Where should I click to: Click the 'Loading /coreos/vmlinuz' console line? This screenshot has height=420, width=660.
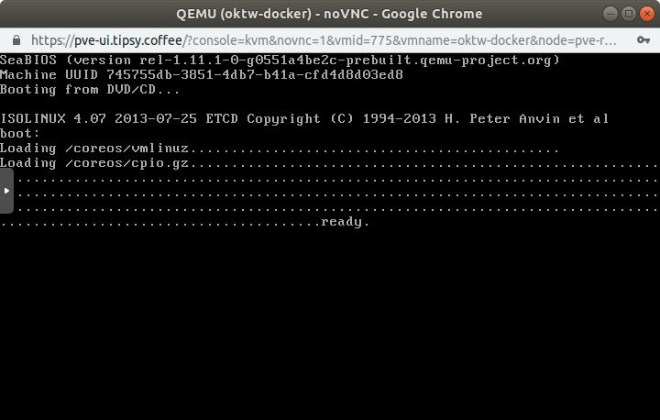[x=280, y=149]
